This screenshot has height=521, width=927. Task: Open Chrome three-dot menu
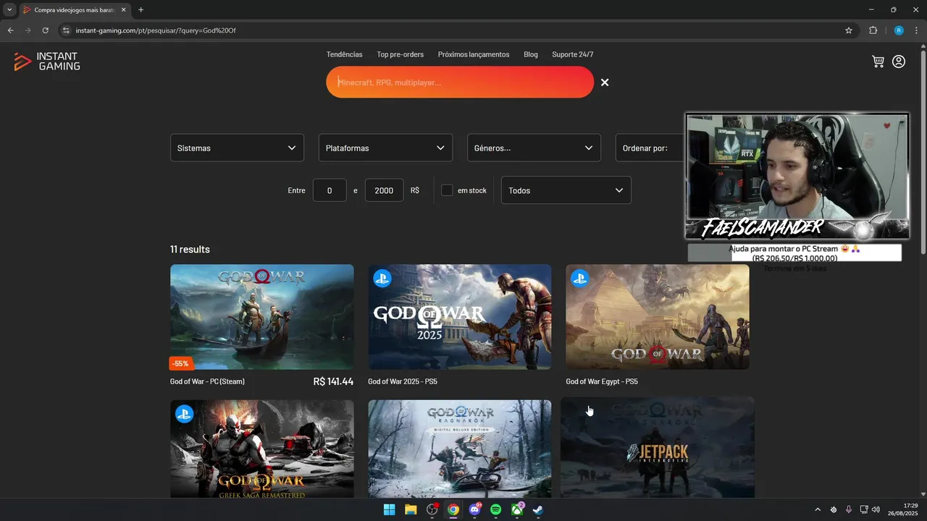[917, 30]
